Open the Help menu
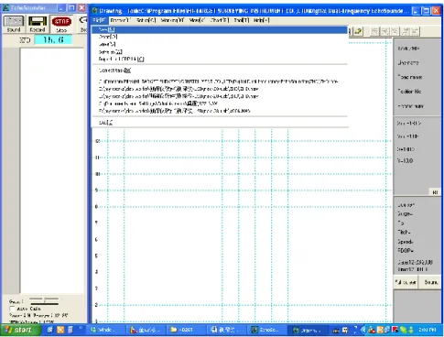Viewport: 444px width, 337px height. (x=262, y=20)
